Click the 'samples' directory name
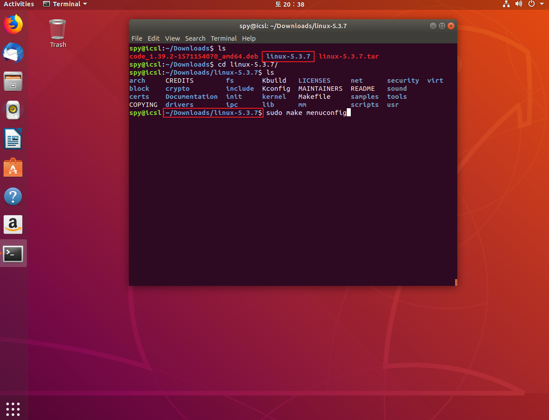Image resolution: width=549 pixels, height=420 pixels. [365, 97]
